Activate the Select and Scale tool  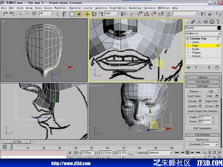[101, 14]
